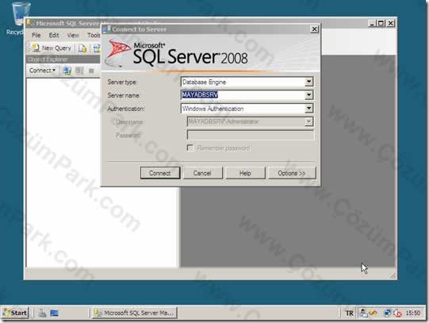The image size is (429, 323).
Task: Click the Server Manager quick launch icon
Action: point(42,313)
